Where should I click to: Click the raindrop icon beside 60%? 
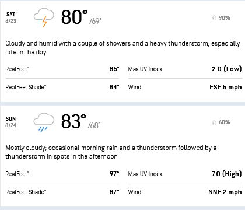pos(214,123)
